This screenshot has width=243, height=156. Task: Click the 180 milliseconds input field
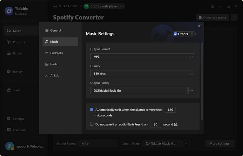point(170,110)
